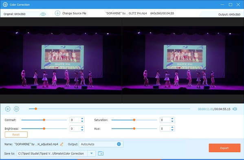Increase Hue value with up arrow

click(x=172, y=127)
